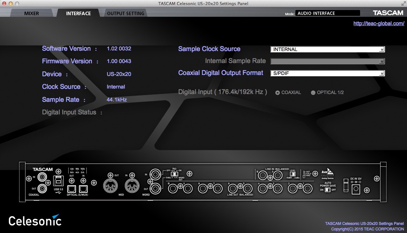
Task: Click Sample Rate value 44.1kHz
Action: click(x=116, y=100)
